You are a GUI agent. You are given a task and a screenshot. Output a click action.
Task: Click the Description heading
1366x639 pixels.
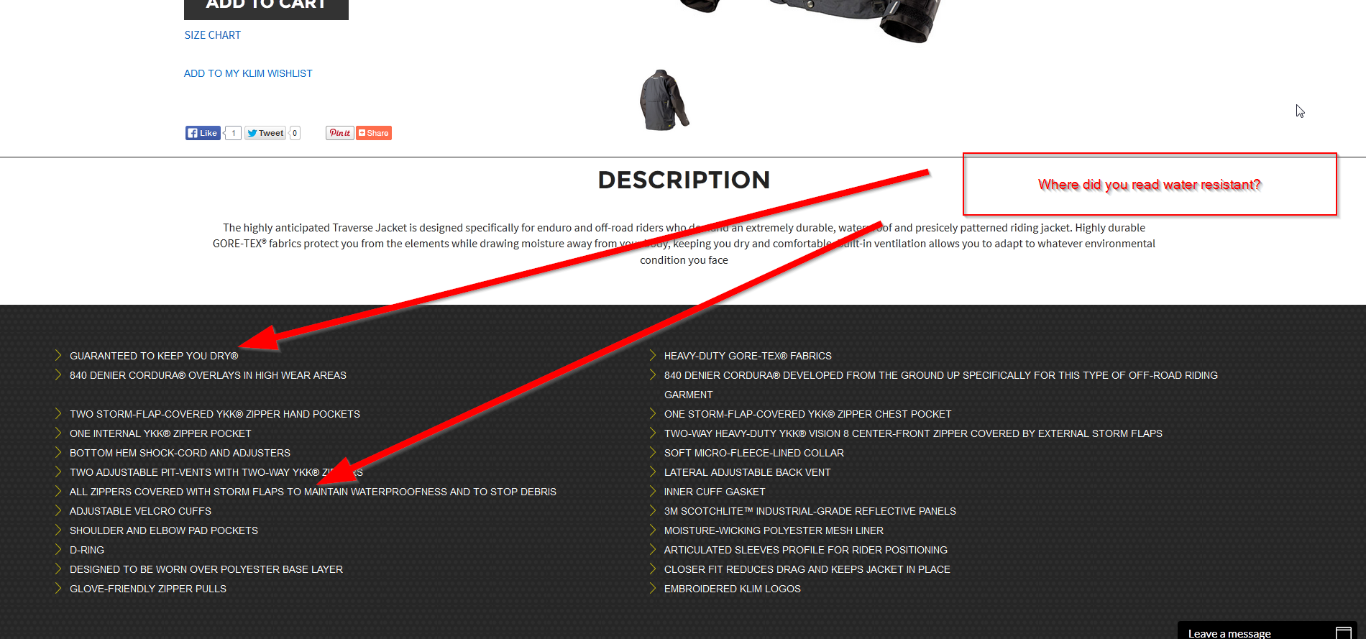point(684,180)
